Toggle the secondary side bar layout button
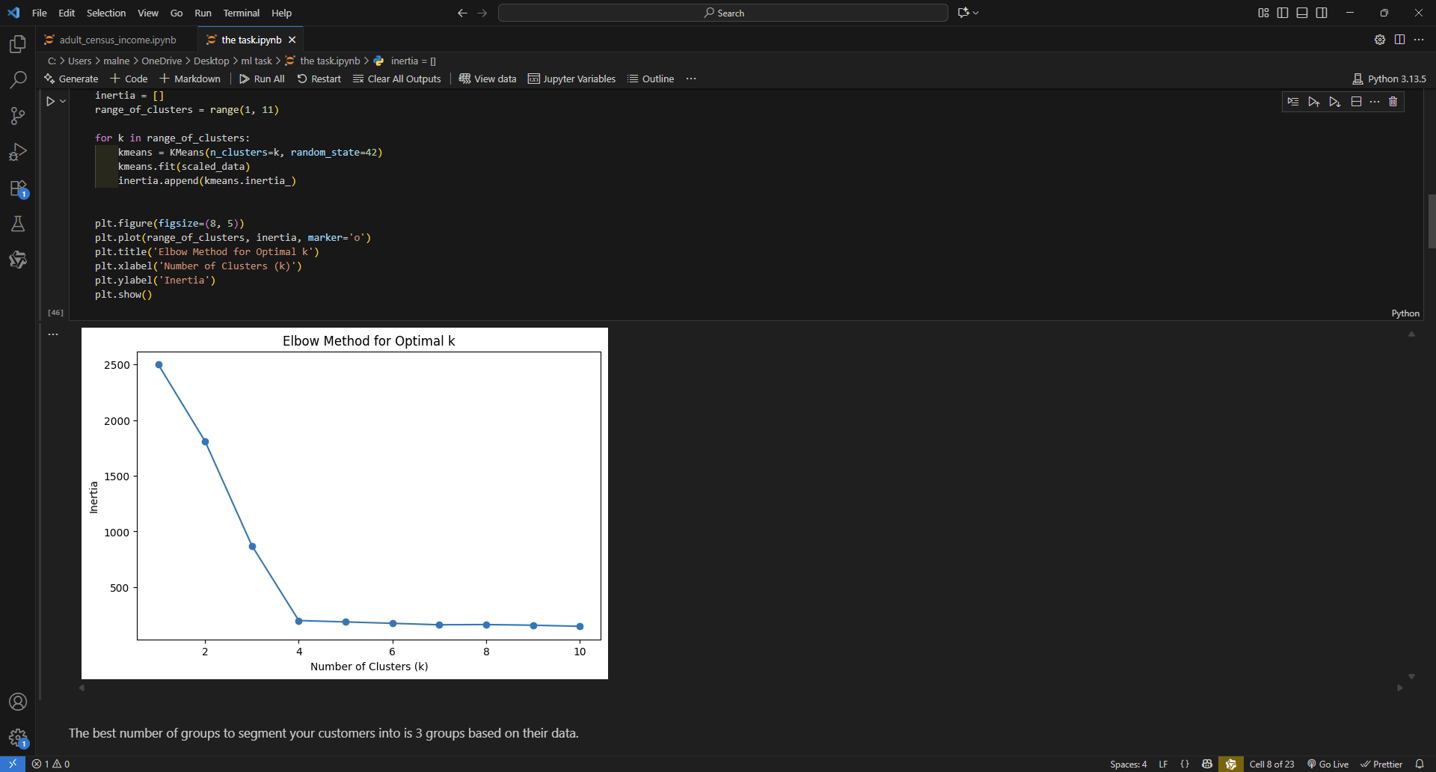1436x772 pixels. click(x=1322, y=13)
